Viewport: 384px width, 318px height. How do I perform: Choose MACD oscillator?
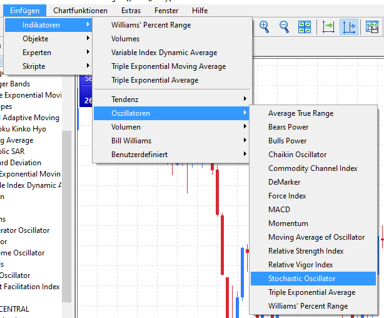(x=313, y=209)
